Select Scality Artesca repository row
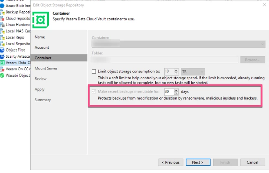Viewport: 269px width, 173px height. [15, 56]
